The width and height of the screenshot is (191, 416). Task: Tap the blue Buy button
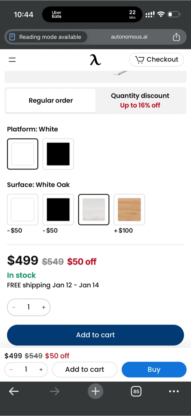pos(154,369)
